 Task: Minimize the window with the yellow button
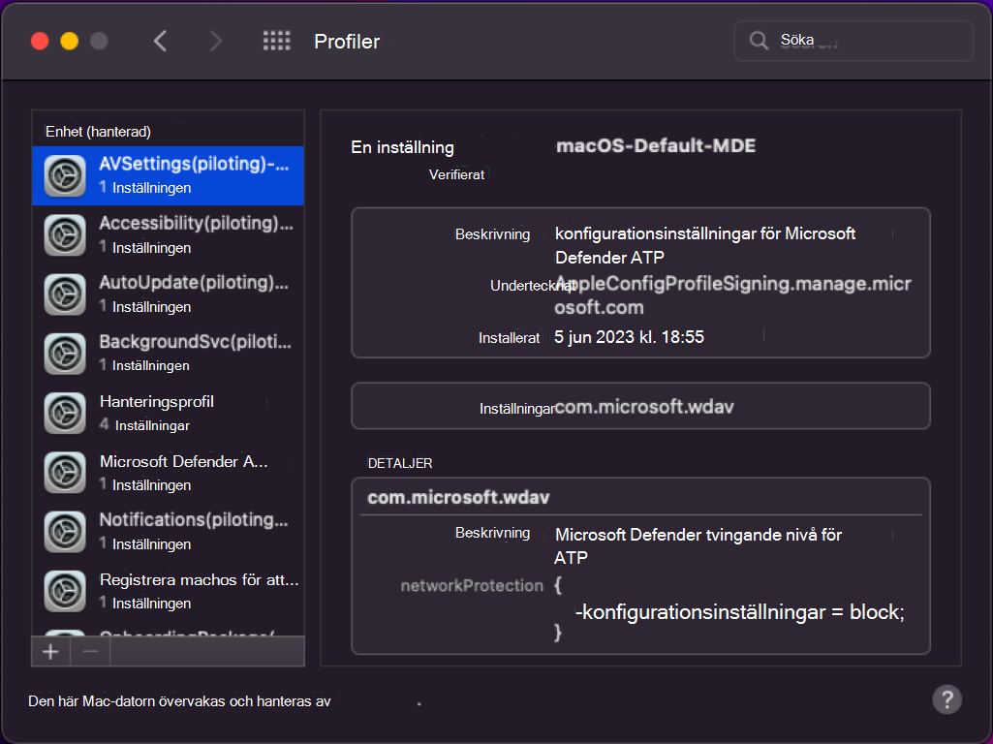click(x=70, y=41)
